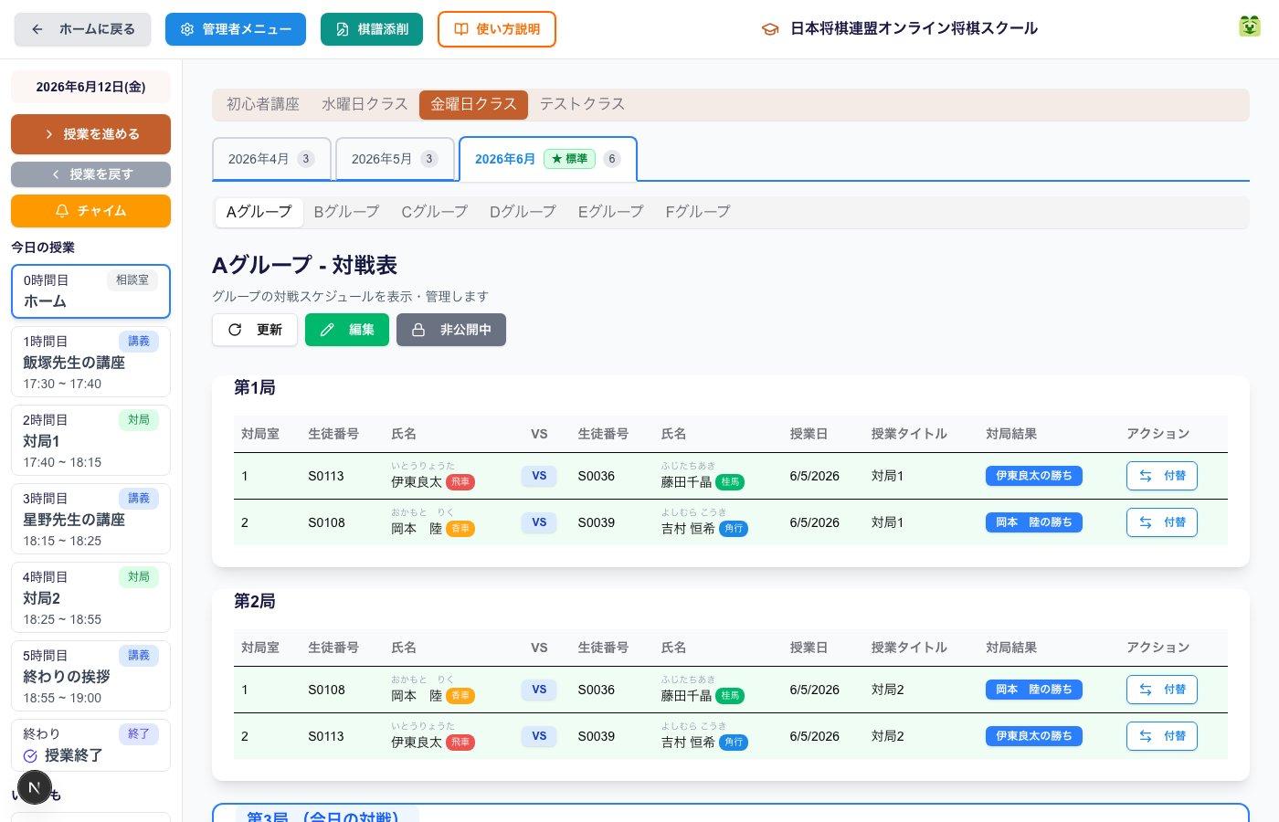The height and width of the screenshot is (822, 1279).
Task: Select 3時間目 星野先生の講座 card
Action: pyautogui.click(x=90, y=519)
